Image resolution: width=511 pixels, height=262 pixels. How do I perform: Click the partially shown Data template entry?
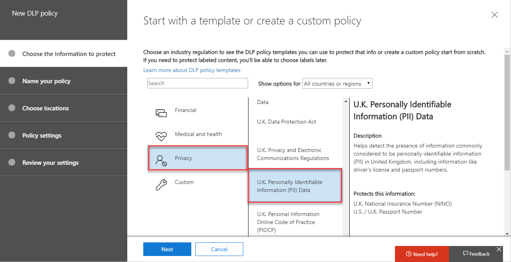tap(263, 102)
